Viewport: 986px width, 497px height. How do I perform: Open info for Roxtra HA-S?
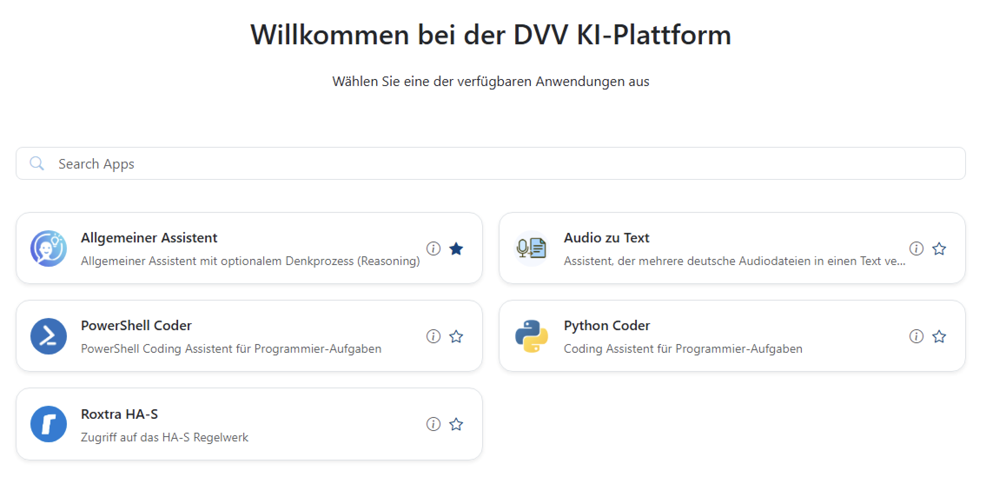point(433,424)
